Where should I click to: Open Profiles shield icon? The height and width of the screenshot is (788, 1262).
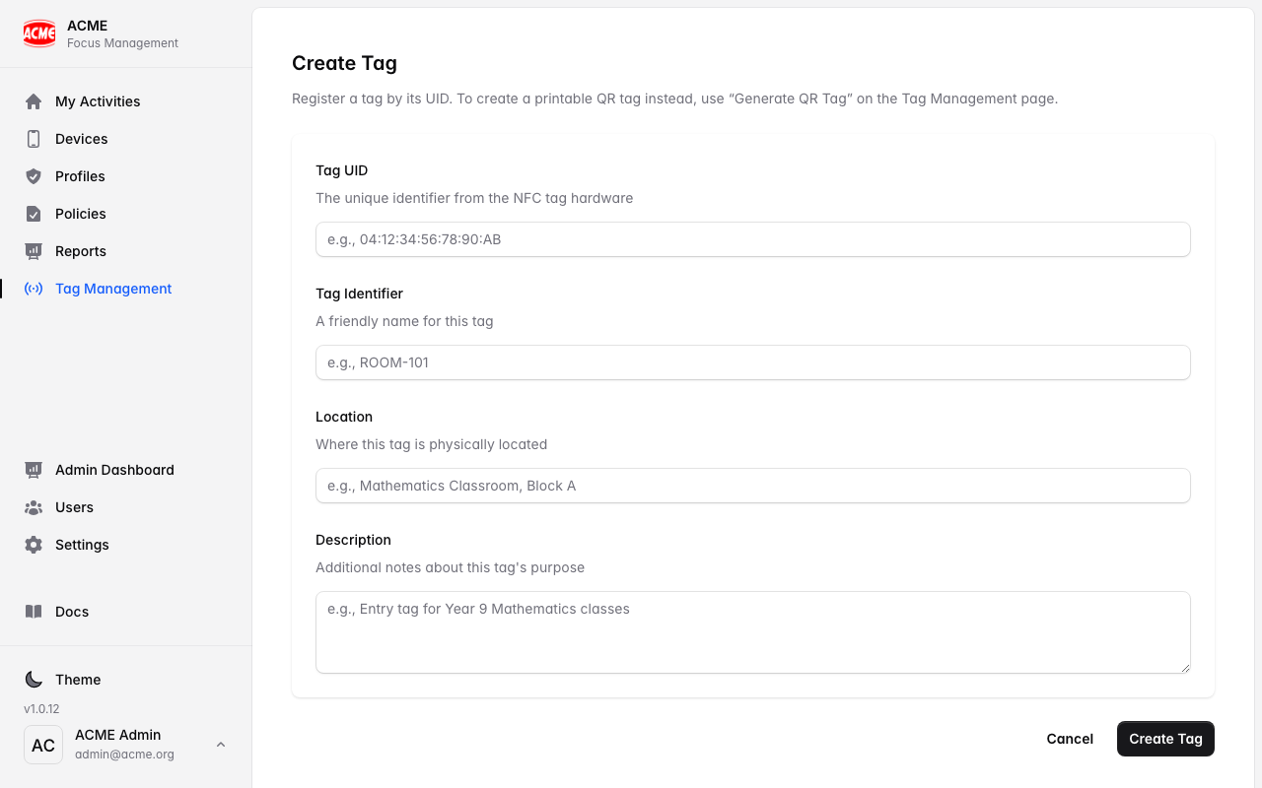coord(34,176)
